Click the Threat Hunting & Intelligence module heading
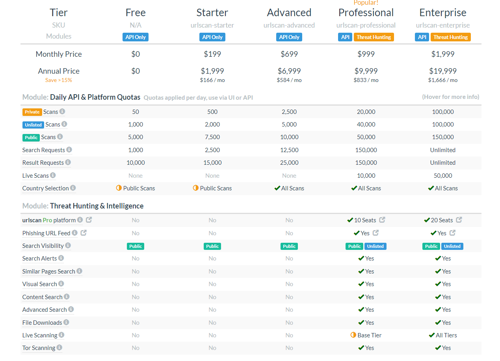The height and width of the screenshot is (361, 500). pos(97,206)
